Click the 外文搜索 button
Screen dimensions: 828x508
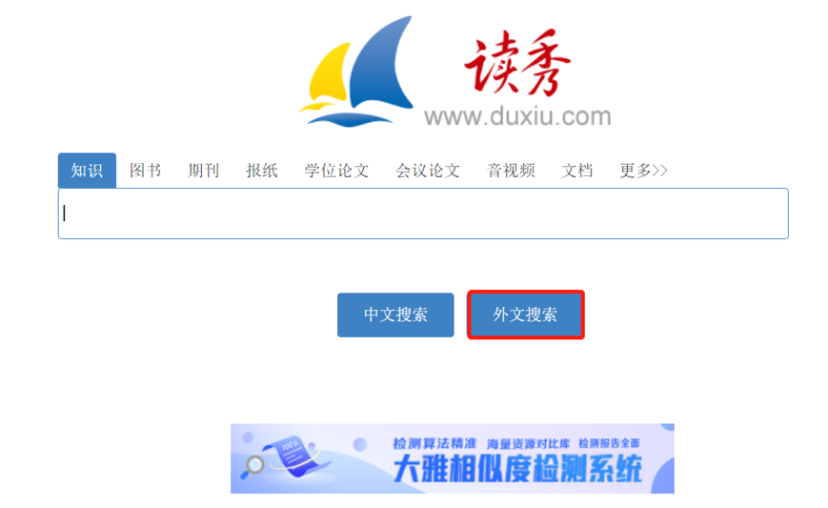point(525,315)
